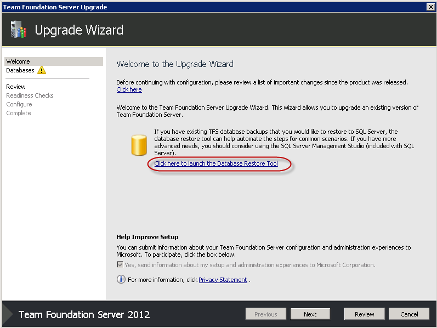The image size is (437, 328).
Task: Click the warning icon beside Databases
Action: tap(42, 70)
